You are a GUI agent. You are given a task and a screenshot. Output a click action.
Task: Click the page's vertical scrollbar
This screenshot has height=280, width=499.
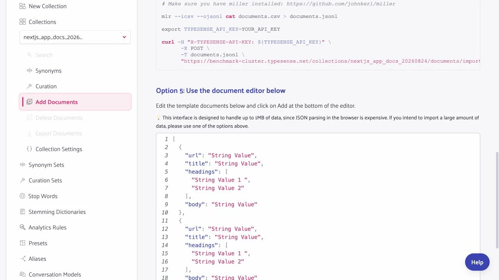pos(497,200)
